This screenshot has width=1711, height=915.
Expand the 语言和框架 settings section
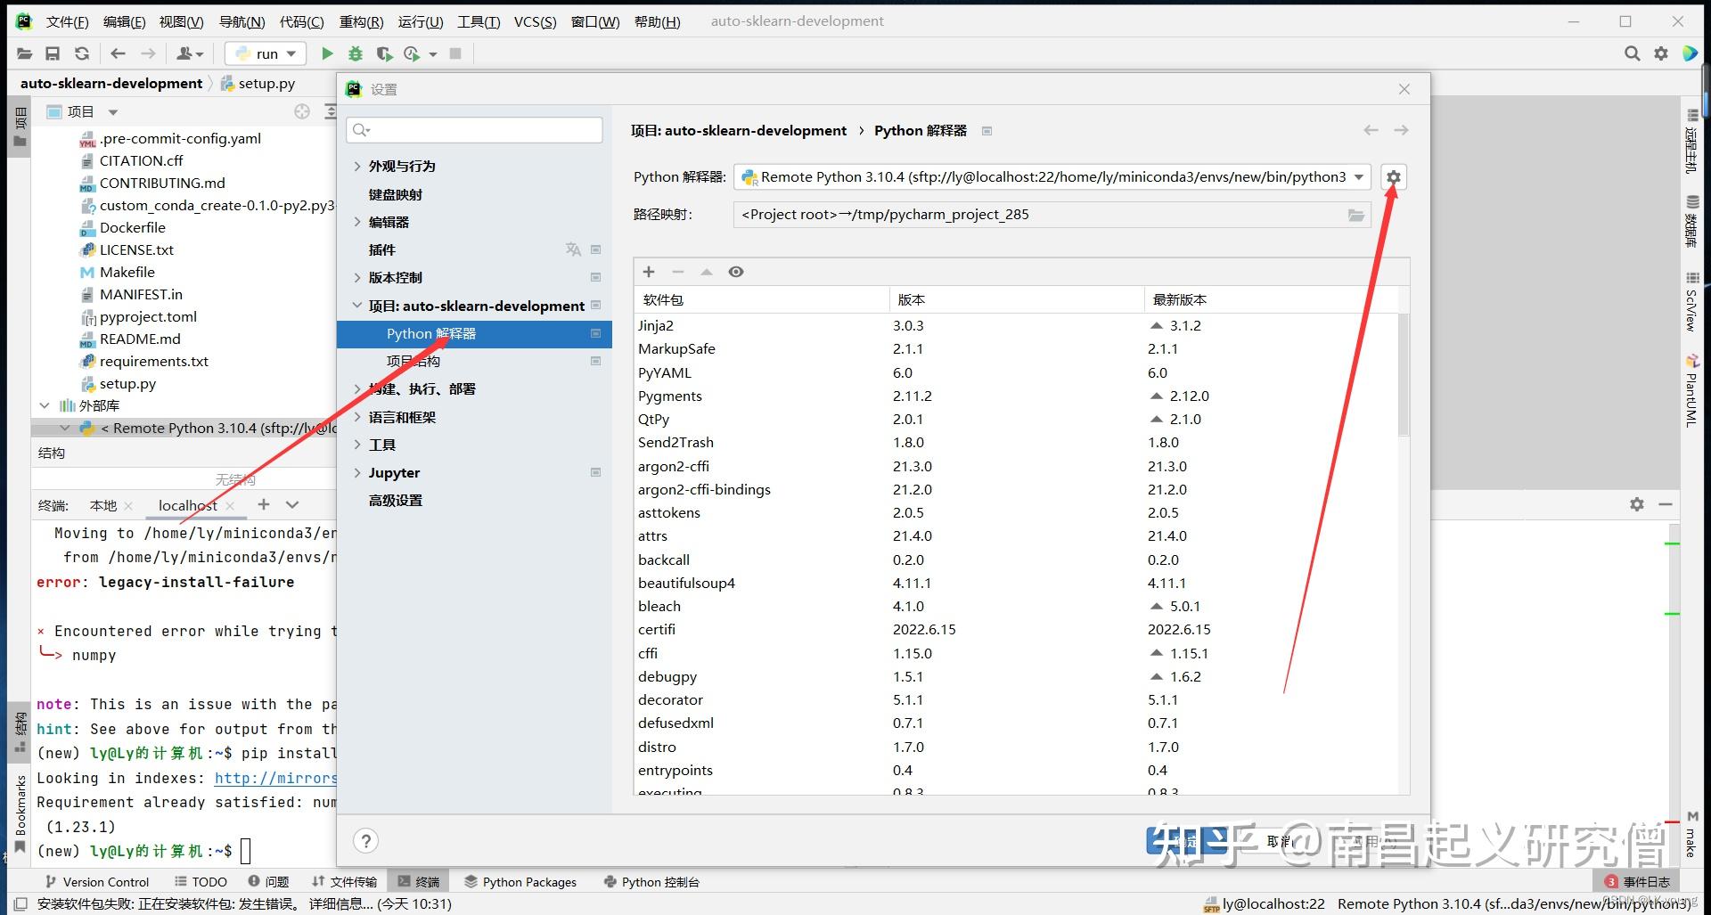pyautogui.click(x=357, y=417)
